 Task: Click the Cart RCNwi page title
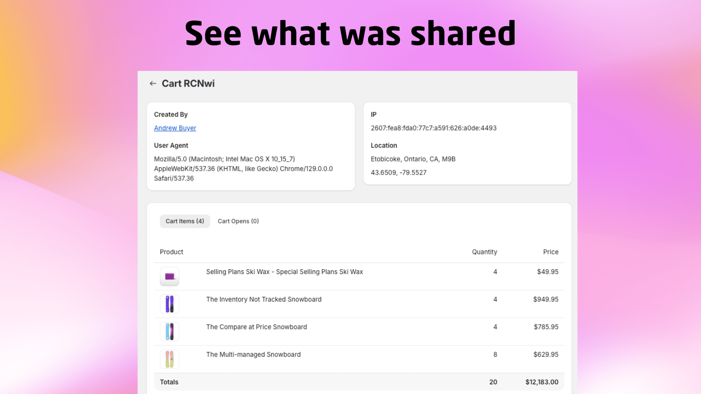tap(188, 84)
